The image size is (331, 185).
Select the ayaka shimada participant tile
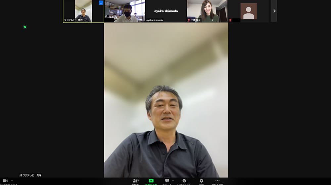pos(166,11)
